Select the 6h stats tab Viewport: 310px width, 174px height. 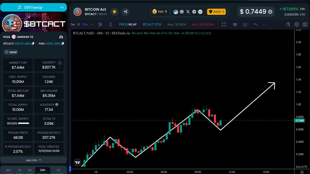30,170
